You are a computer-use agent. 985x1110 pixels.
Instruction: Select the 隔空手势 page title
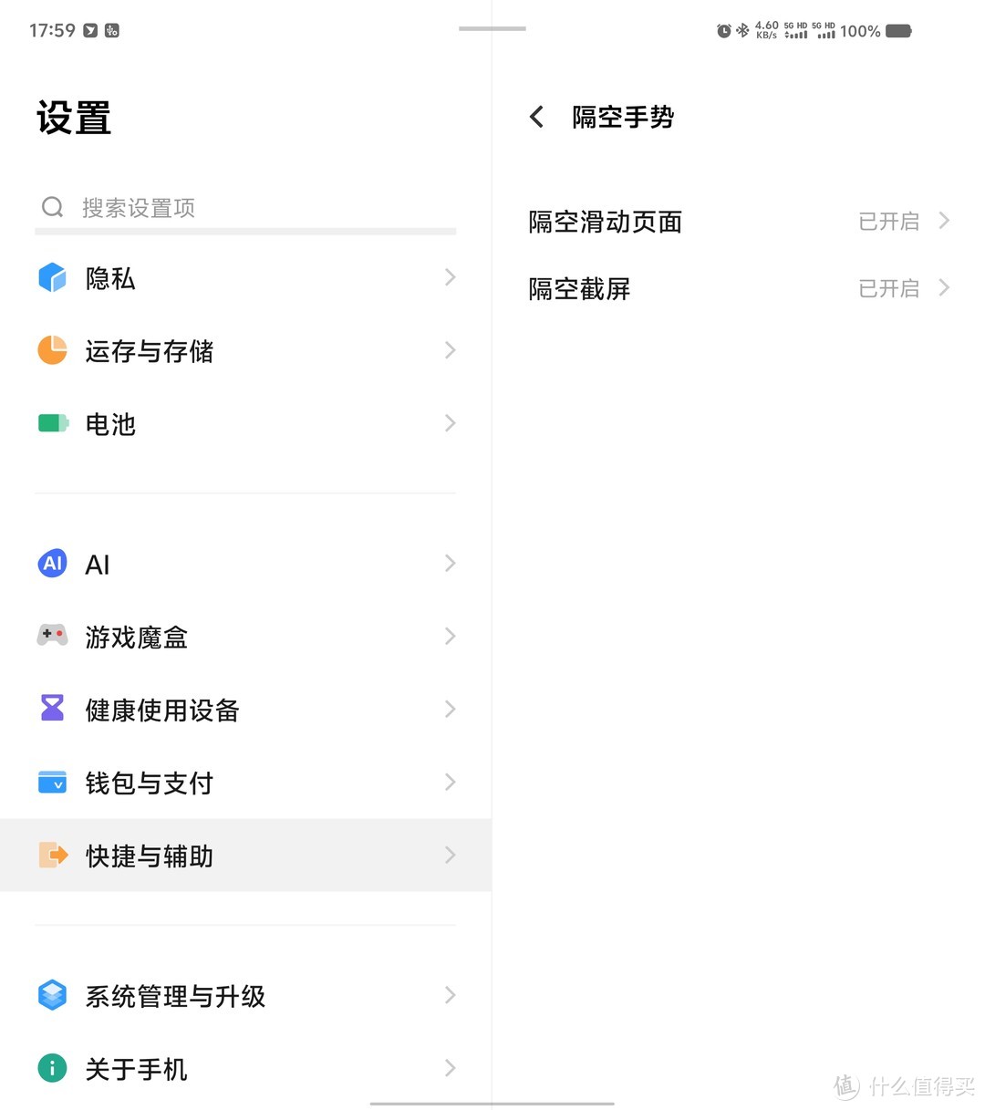pos(623,117)
